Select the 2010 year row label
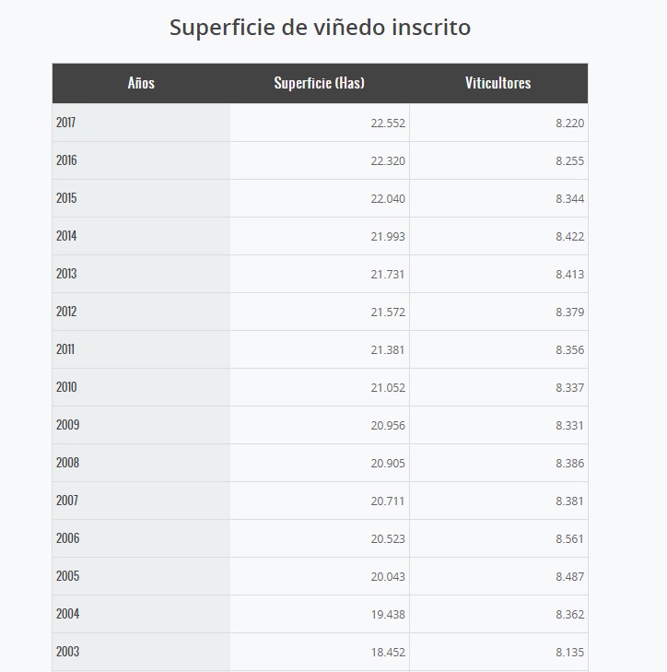The height and width of the screenshot is (672, 667). [x=66, y=387]
